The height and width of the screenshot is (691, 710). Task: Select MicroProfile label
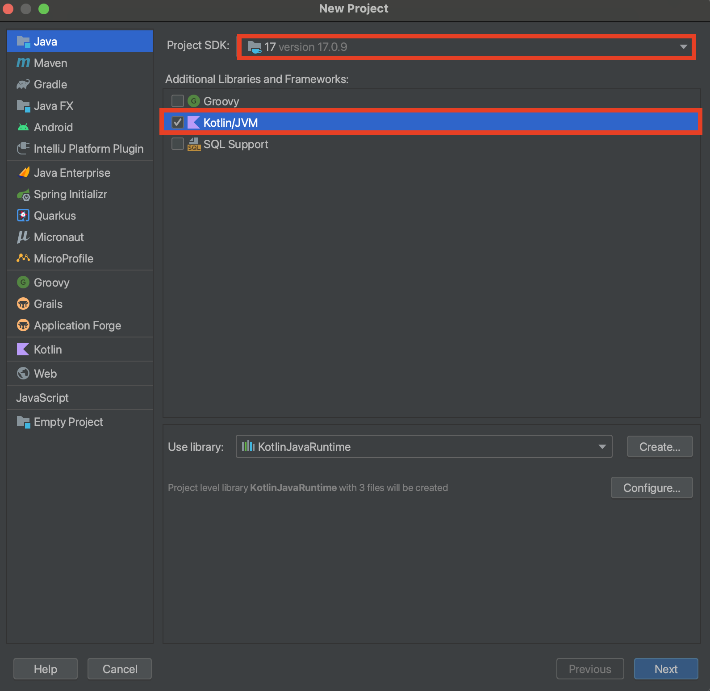point(63,258)
